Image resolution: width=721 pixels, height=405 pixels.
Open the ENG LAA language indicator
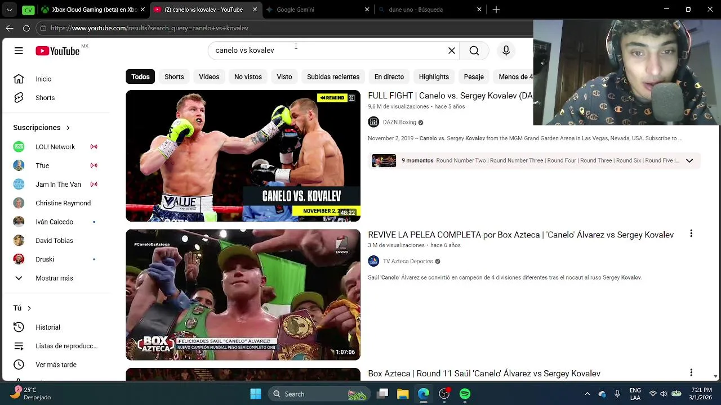pos(635,394)
